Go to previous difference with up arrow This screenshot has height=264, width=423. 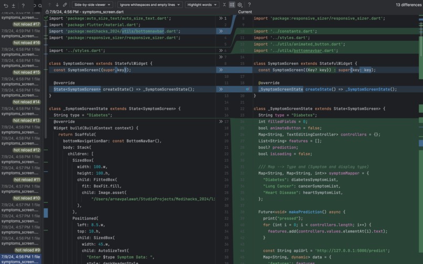[x=50, y=5]
